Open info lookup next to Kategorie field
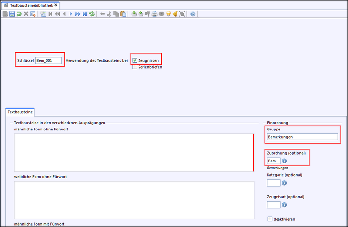This screenshot has height=227, width=348. pos(285,183)
